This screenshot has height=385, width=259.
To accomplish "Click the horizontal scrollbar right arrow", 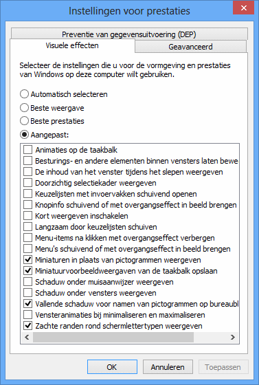I will 233,338.
